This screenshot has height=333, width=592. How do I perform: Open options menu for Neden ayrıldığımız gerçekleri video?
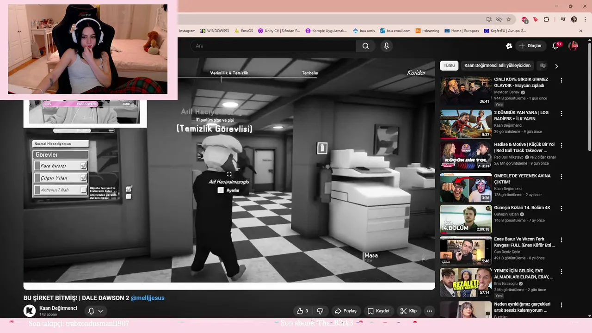click(x=561, y=305)
